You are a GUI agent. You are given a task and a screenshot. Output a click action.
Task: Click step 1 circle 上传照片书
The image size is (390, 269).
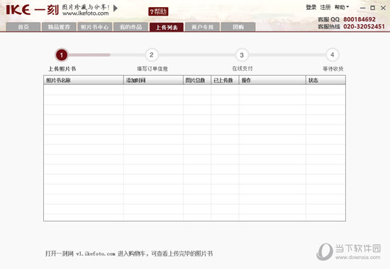coord(62,55)
